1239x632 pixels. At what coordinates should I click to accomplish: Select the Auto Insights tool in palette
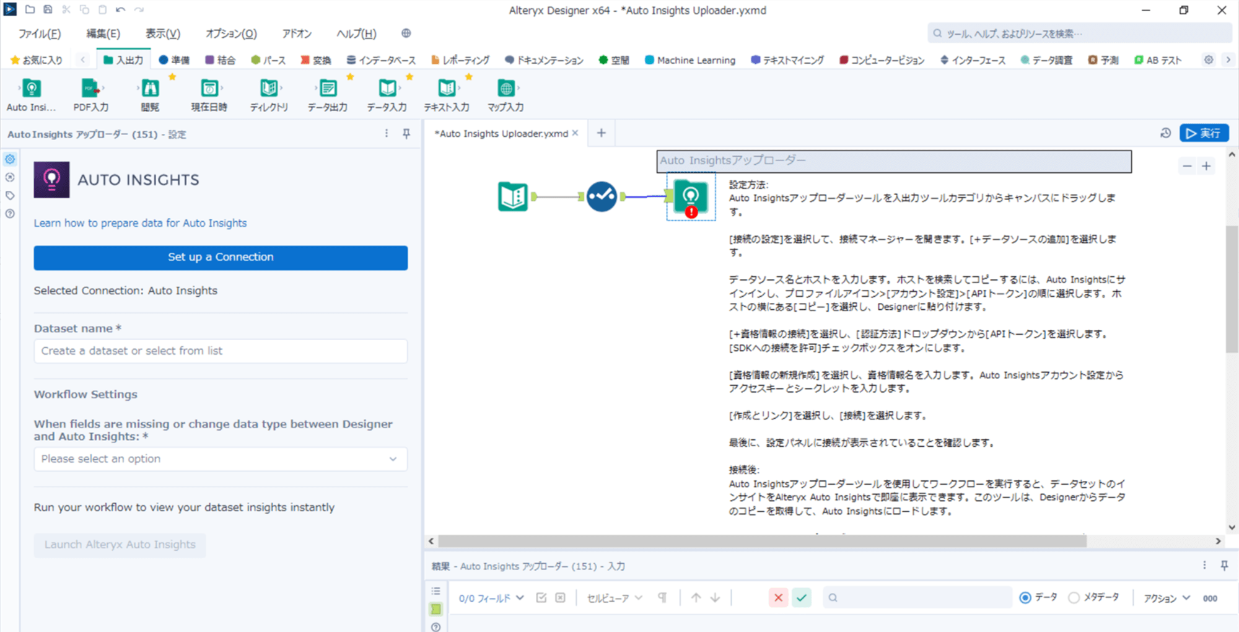click(x=31, y=95)
